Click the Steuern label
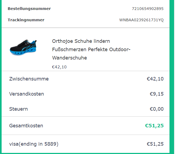 click(x=19, y=109)
